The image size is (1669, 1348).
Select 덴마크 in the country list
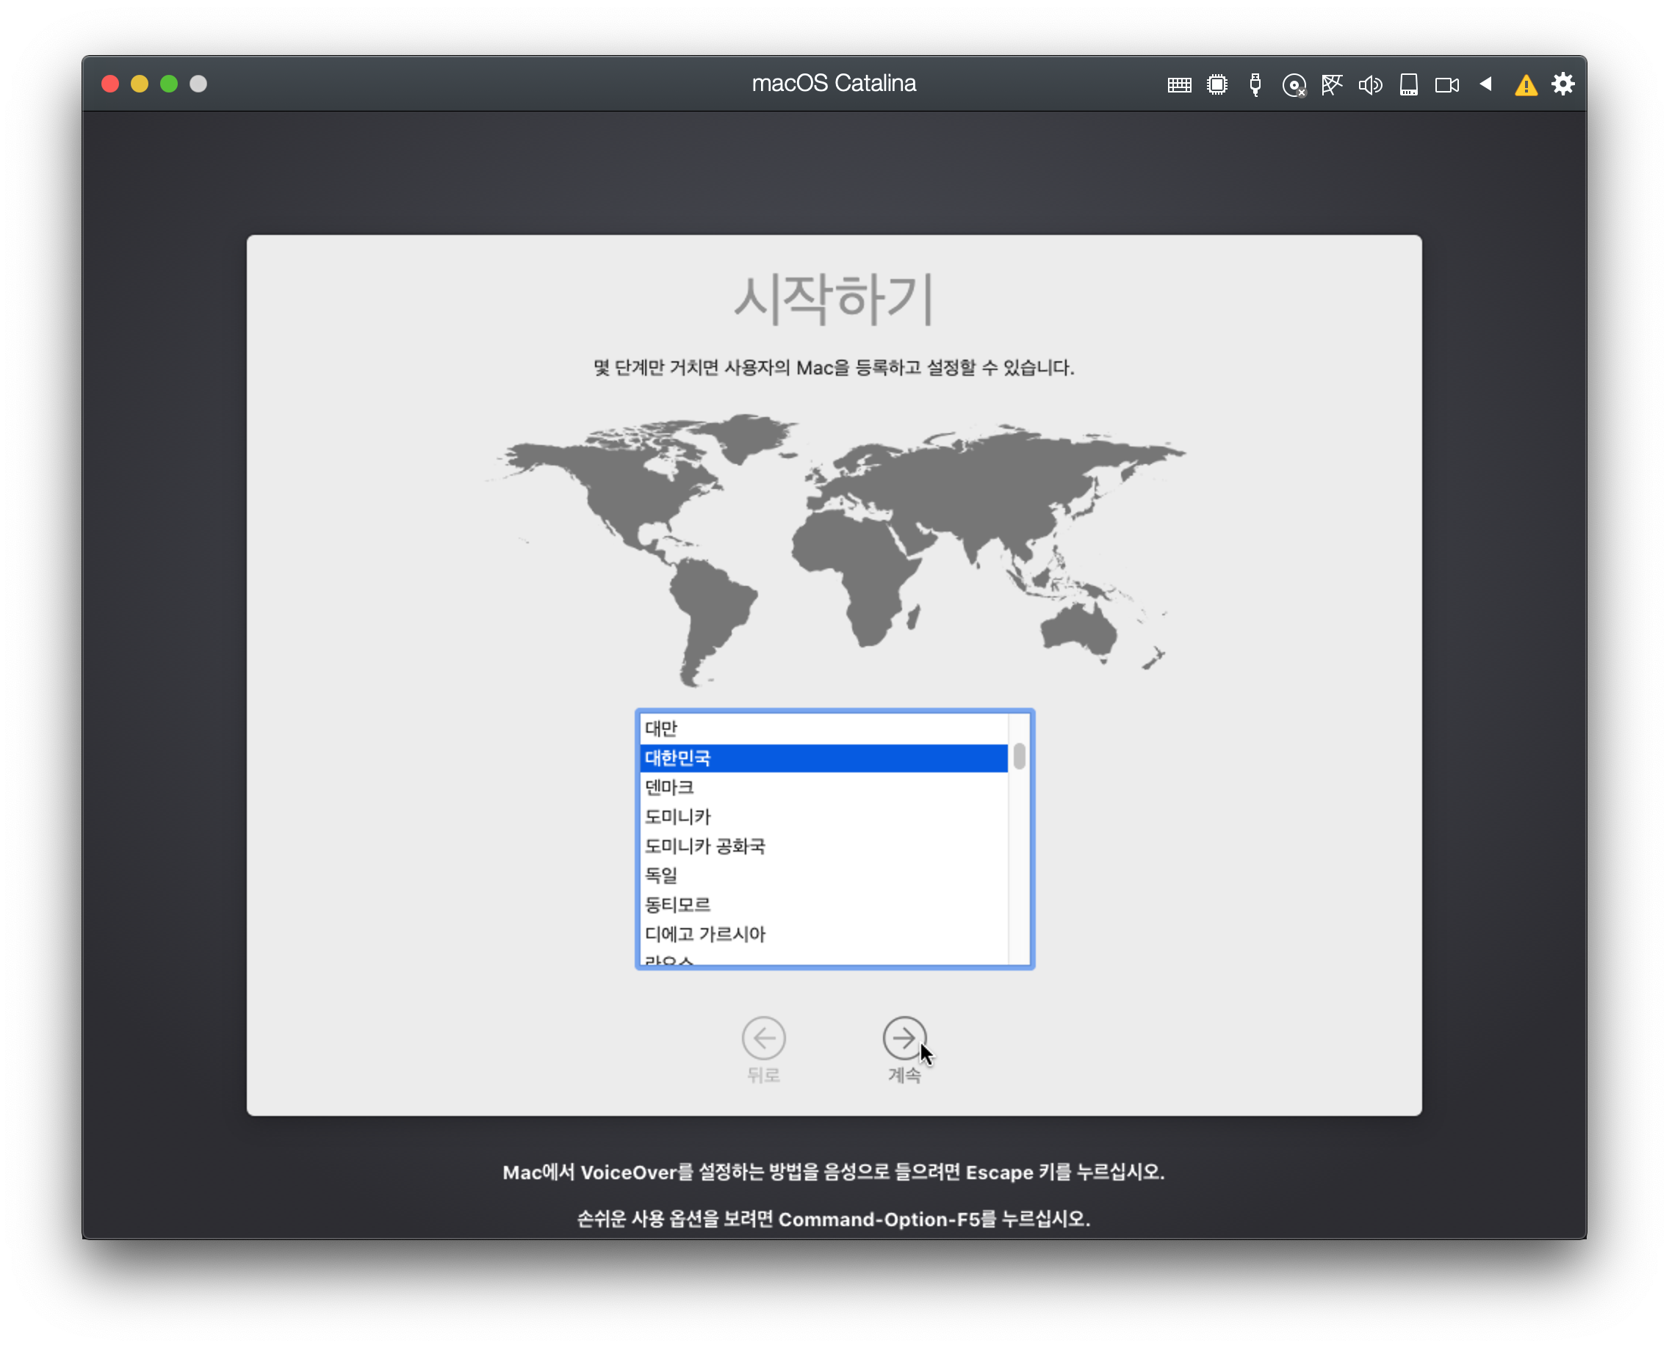(x=823, y=787)
